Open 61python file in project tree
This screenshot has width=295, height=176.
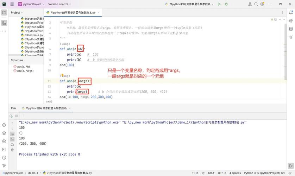[32, 27]
